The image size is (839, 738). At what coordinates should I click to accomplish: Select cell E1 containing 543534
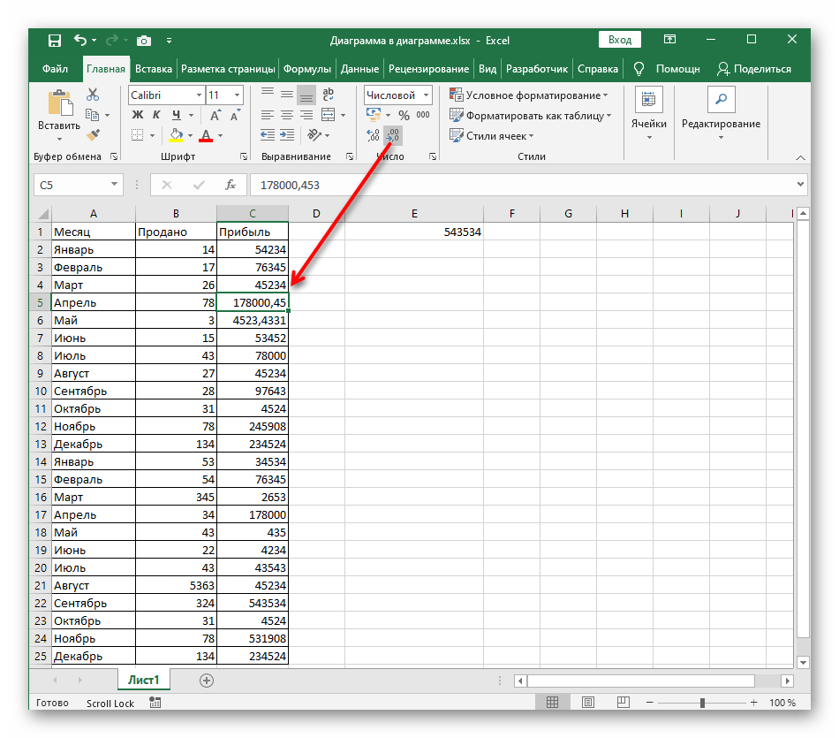tap(414, 232)
